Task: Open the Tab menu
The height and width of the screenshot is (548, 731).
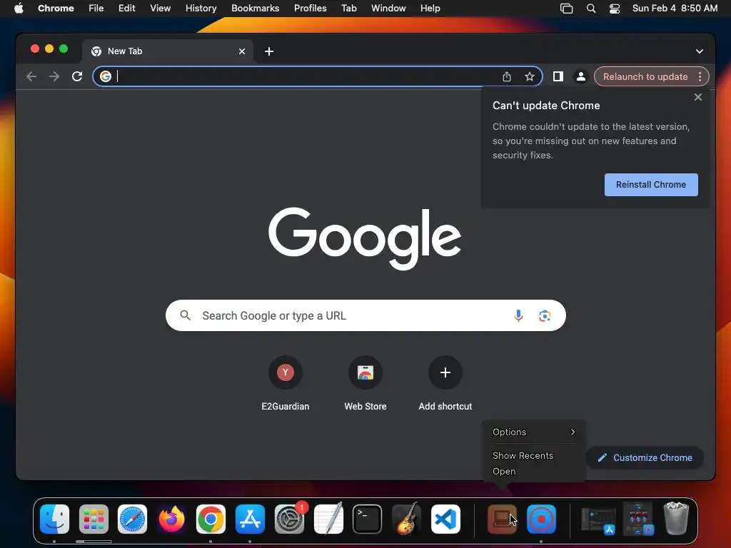Action: [x=348, y=8]
